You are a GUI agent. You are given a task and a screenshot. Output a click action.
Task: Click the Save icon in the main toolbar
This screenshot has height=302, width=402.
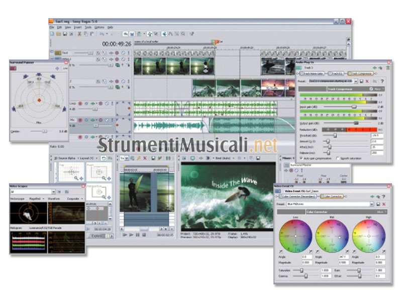65,34
